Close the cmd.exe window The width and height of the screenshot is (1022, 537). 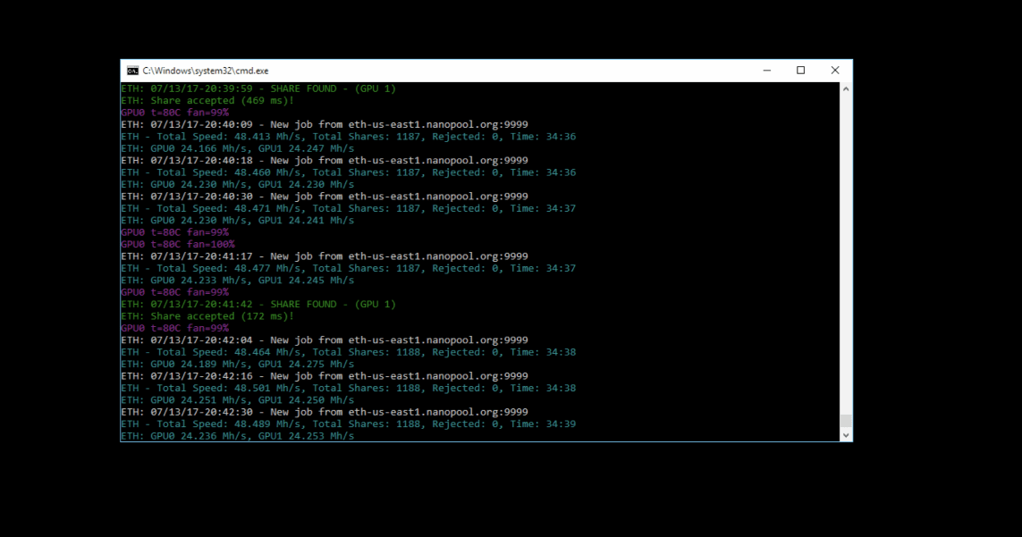pyautogui.click(x=835, y=71)
